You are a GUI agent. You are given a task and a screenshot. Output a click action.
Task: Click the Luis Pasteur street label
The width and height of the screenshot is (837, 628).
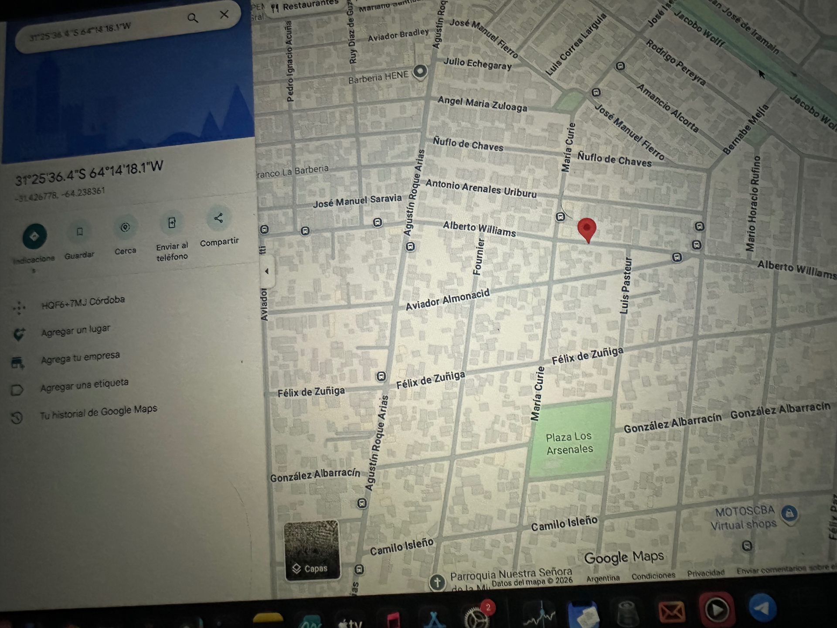click(626, 285)
